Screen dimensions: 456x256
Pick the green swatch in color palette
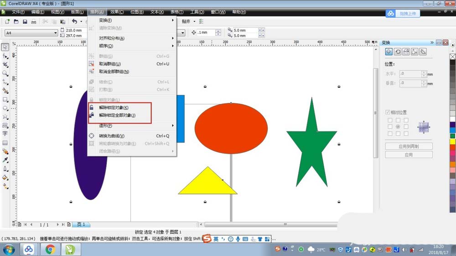(453, 136)
